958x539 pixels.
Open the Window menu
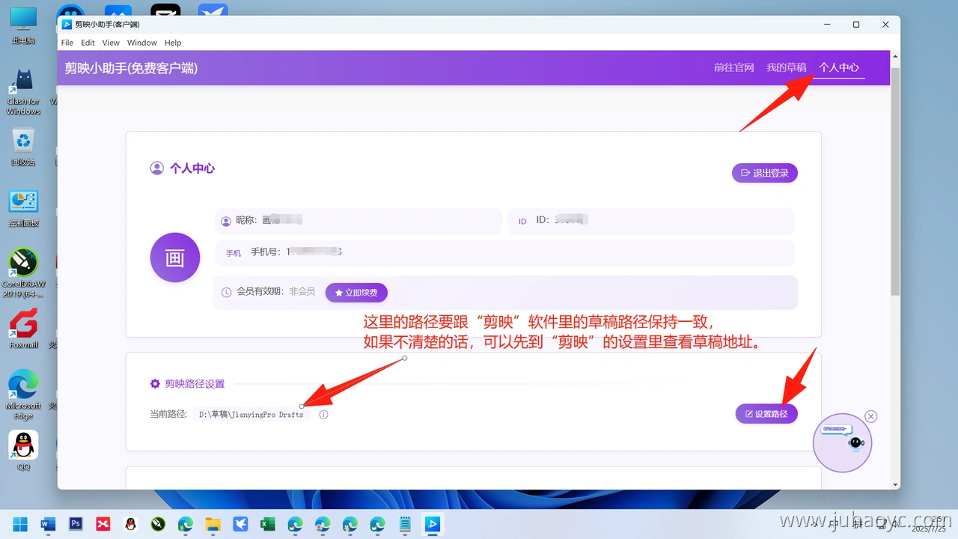(142, 43)
